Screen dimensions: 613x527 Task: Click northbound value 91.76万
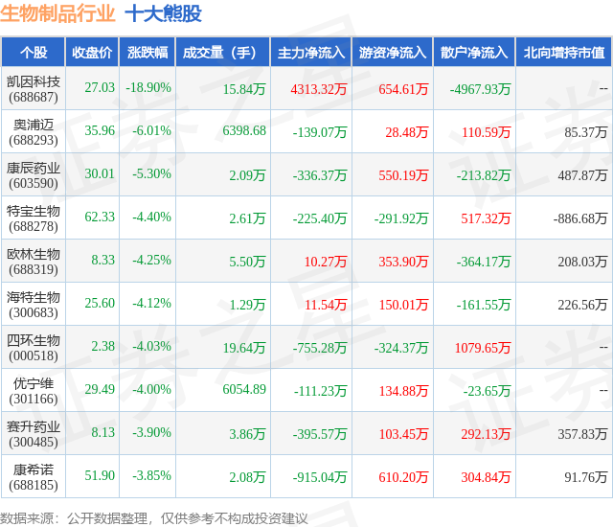pyautogui.click(x=585, y=477)
